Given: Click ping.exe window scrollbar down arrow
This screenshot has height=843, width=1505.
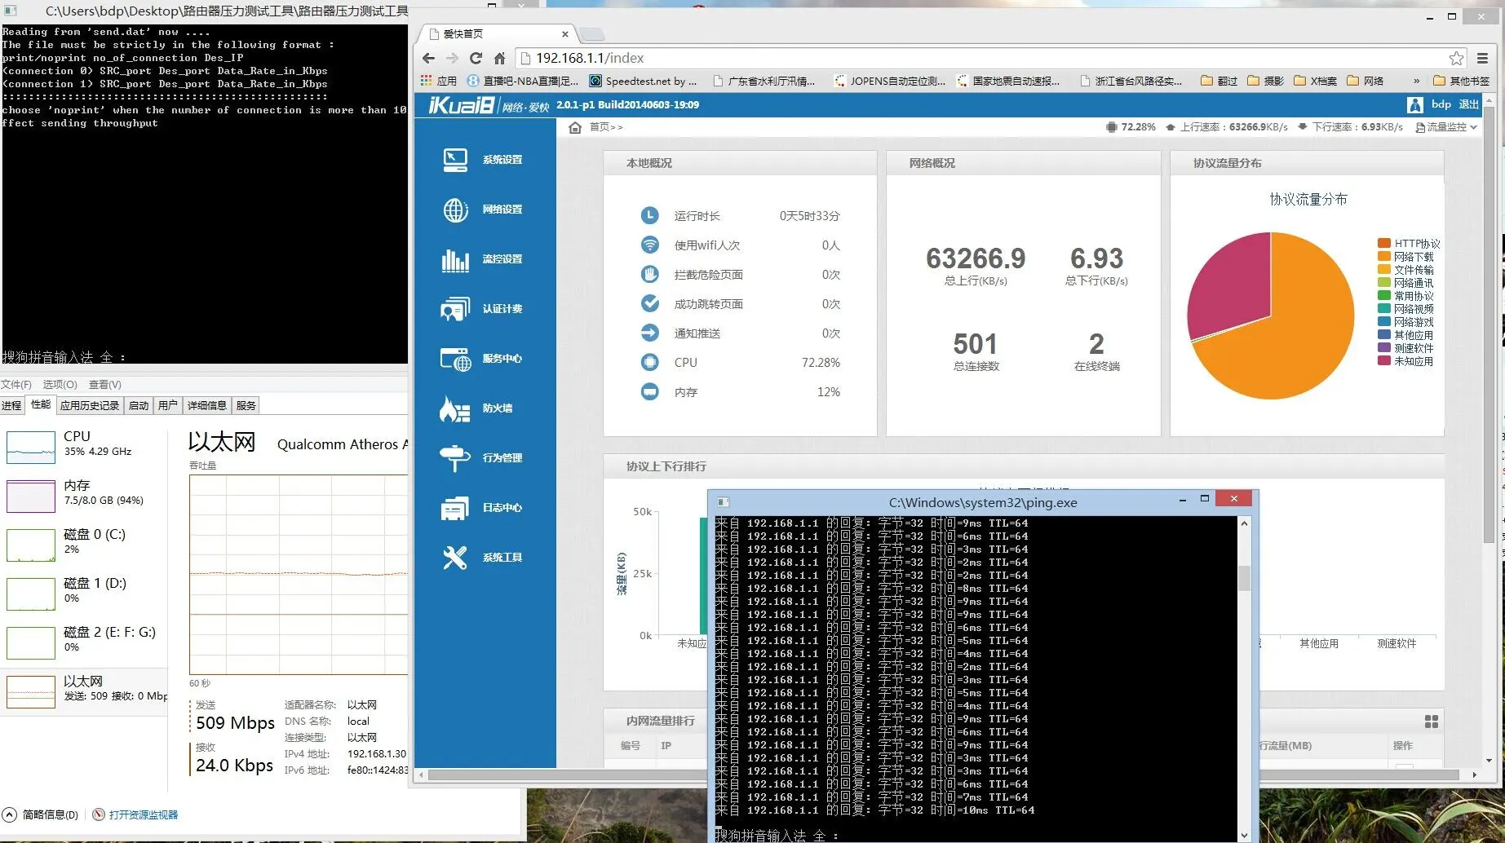Looking at the screenshot, I should (1244, 835).
